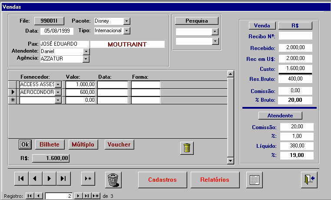The height and width of the screenshot is (200, 331).
Task: Click scroll-down arrow of supplier list scrollbar
Action: [x=231, y=161]
